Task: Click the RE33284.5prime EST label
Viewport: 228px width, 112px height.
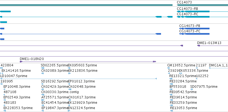Action: click(183, 81)
